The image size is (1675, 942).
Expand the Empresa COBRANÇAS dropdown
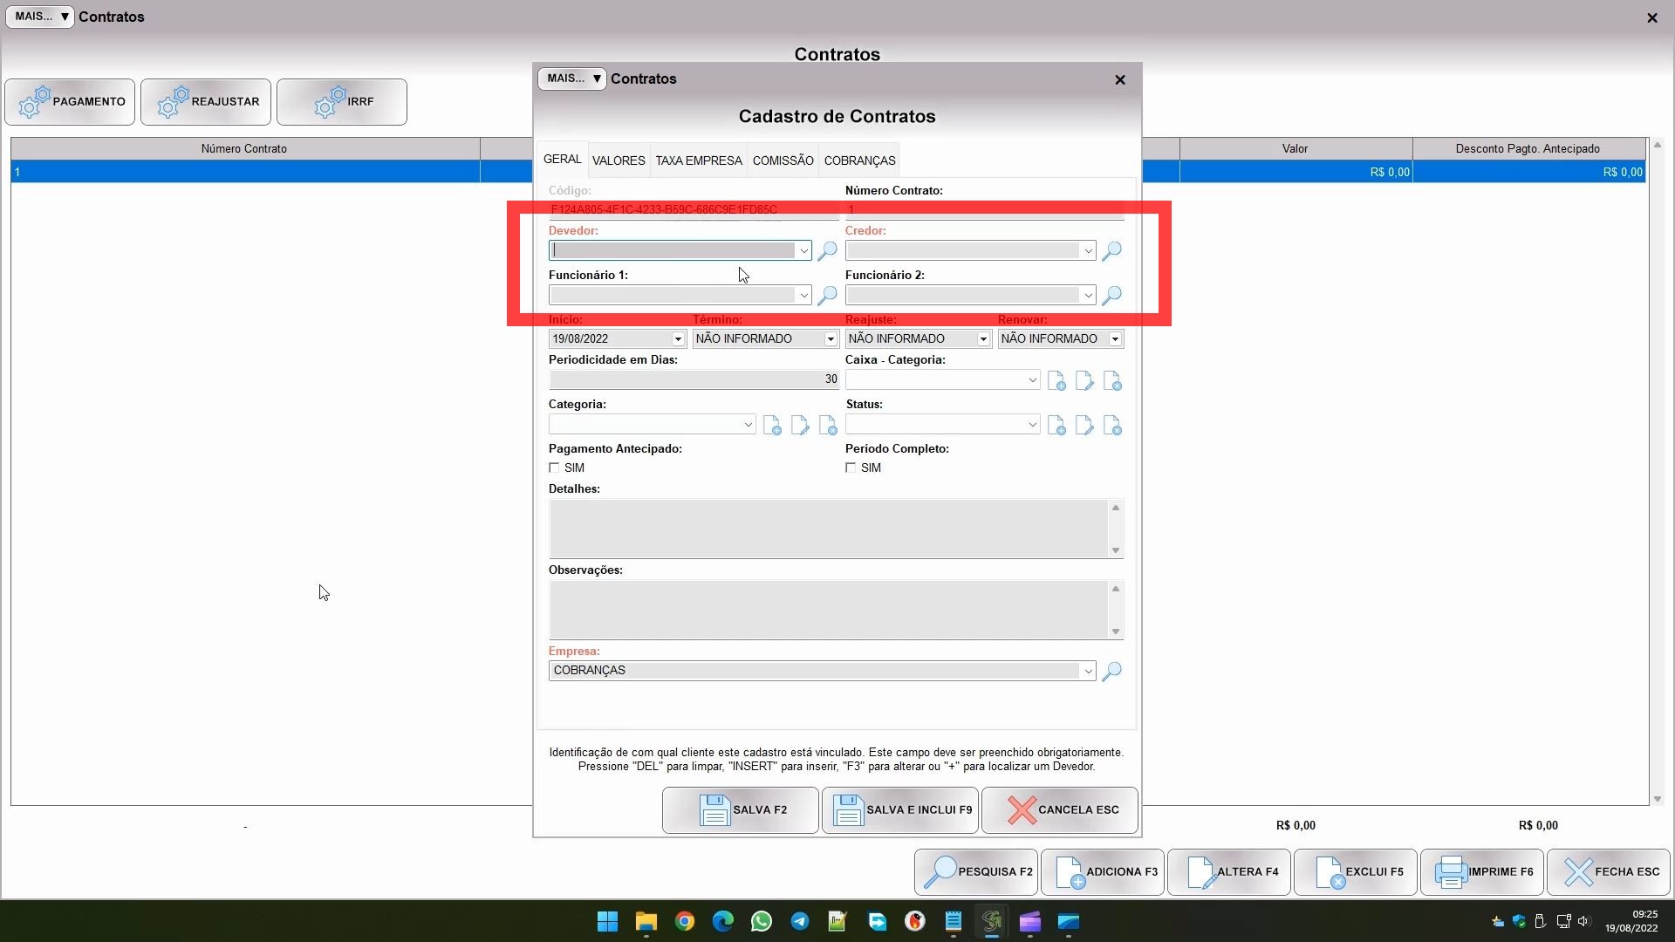pyautogui.click(x=1088, y=671)
